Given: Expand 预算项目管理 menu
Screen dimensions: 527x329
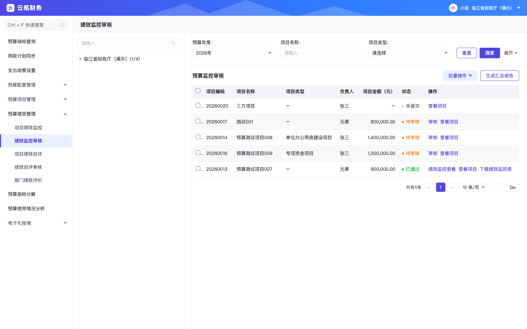Looking at the screenshot, I should tap(36, 99).
